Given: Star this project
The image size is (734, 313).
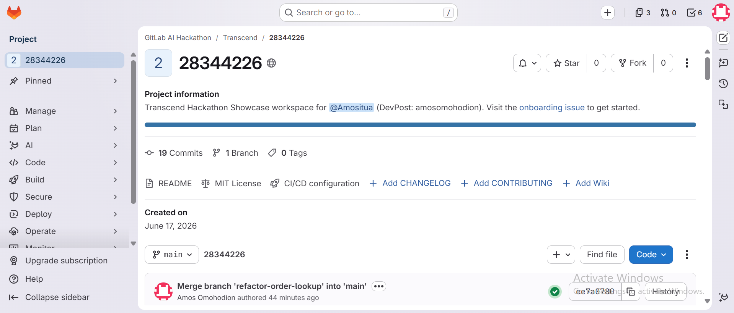Looking at the screenshot, I should [x=566, y=63].
